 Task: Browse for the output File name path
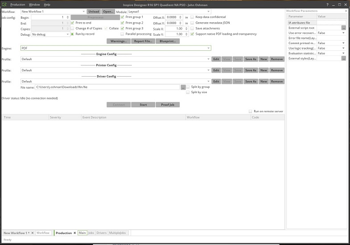click(x=183, y=87)
